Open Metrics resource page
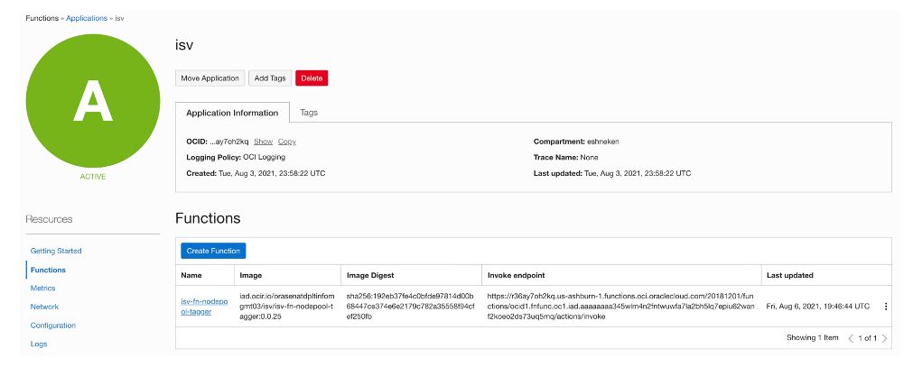Image resolution: width=913 pixels, height=367 pixels. click(43, 289)
